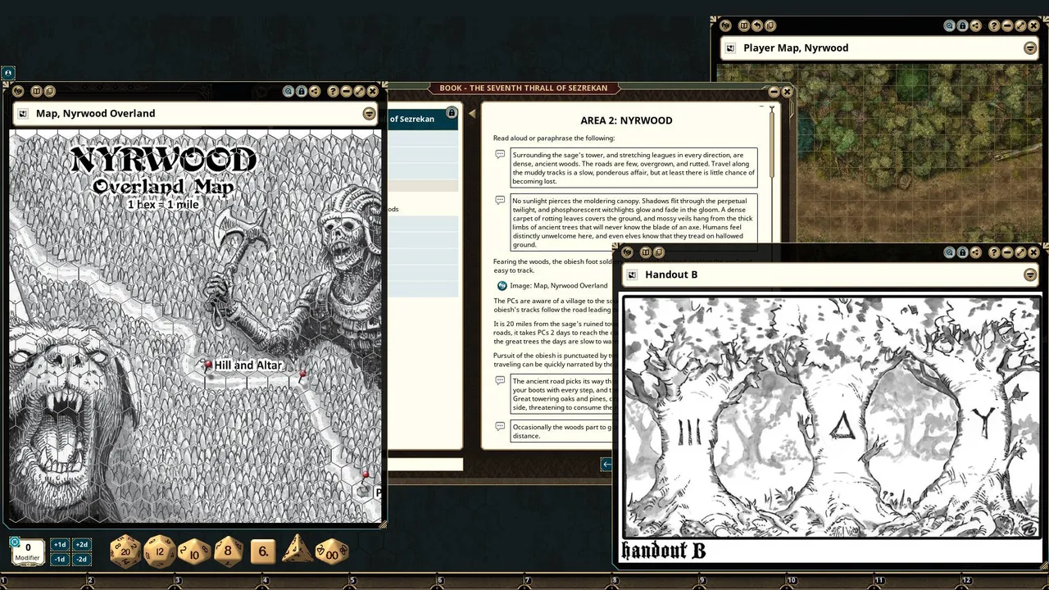Share the Player Map, Nyrwood image
The height and width of the screenshot is (590, 1049).
click(x=976, y=25)
